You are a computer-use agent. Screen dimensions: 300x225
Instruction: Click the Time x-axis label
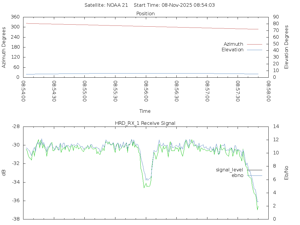click(145, 111)
